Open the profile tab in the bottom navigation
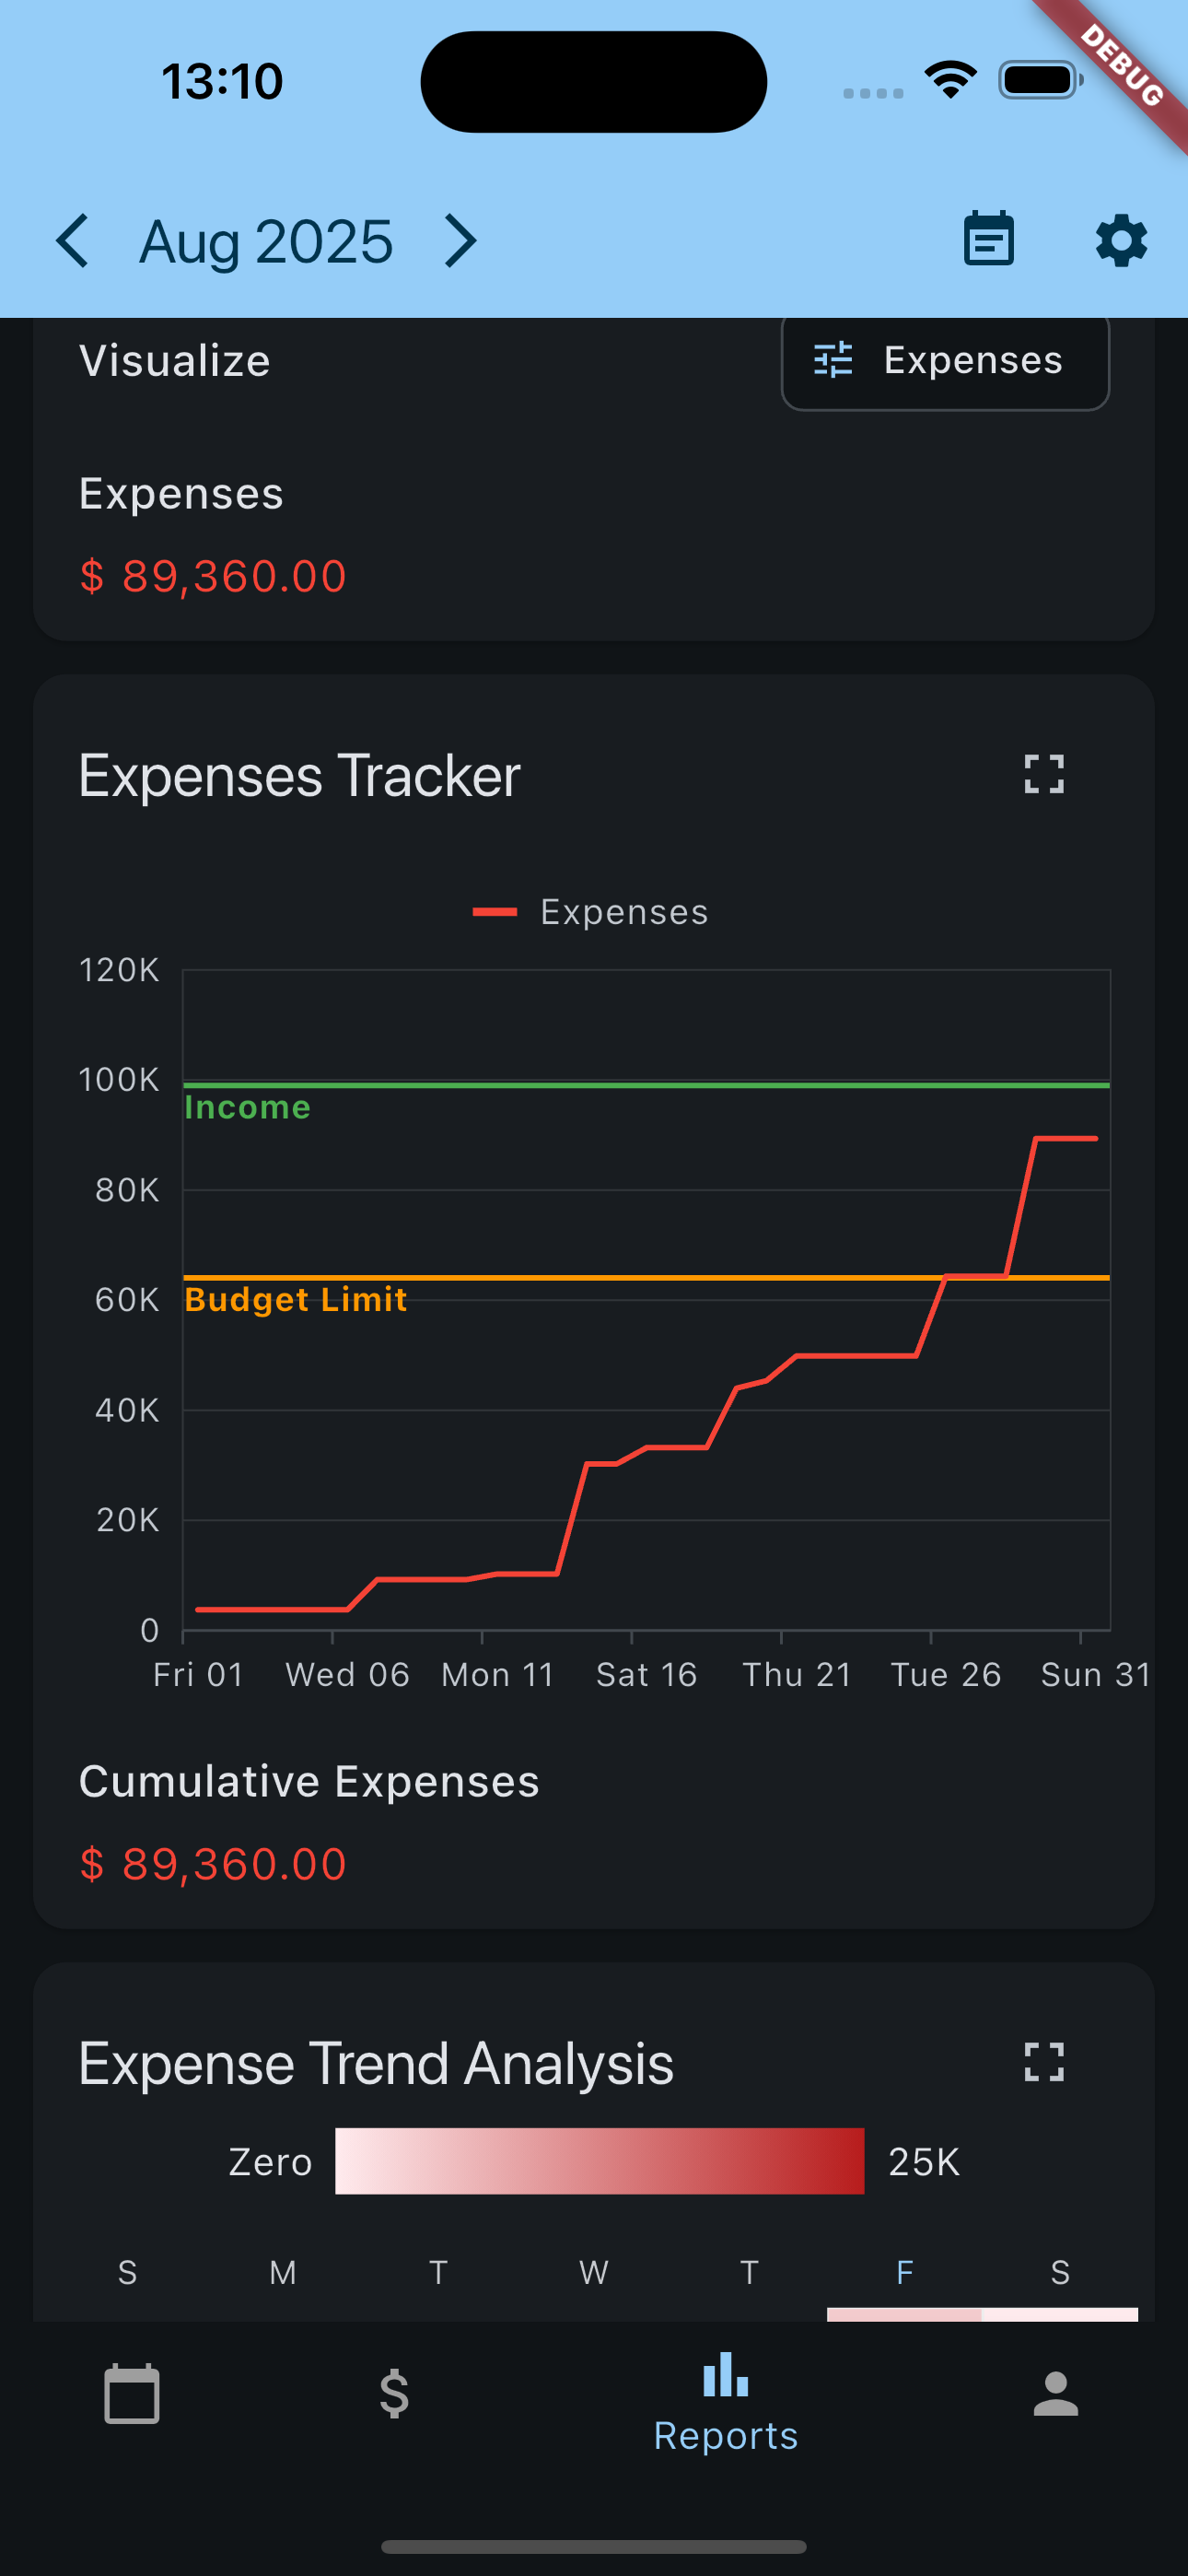 1056,2394
